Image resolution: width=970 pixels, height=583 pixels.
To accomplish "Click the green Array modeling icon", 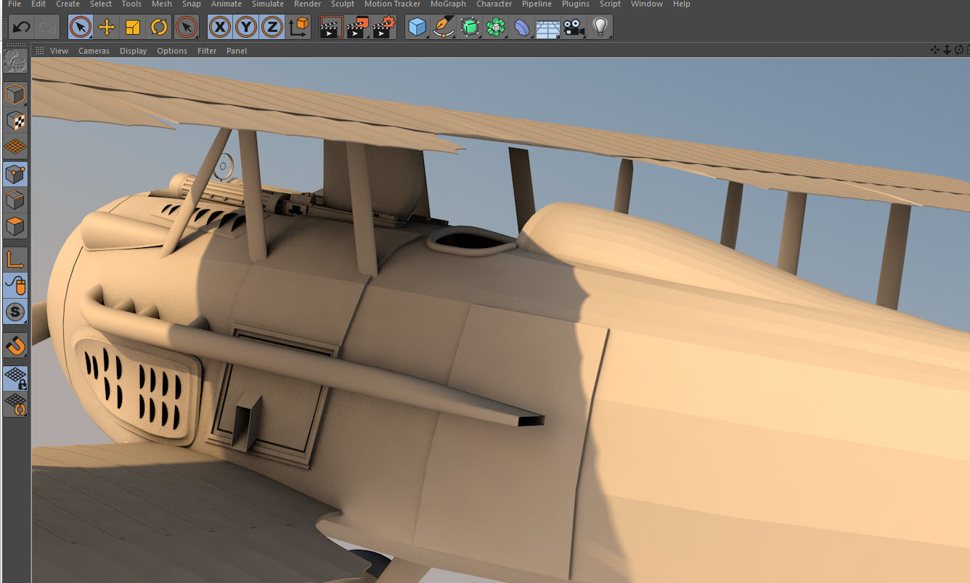I will pos(496,28).
